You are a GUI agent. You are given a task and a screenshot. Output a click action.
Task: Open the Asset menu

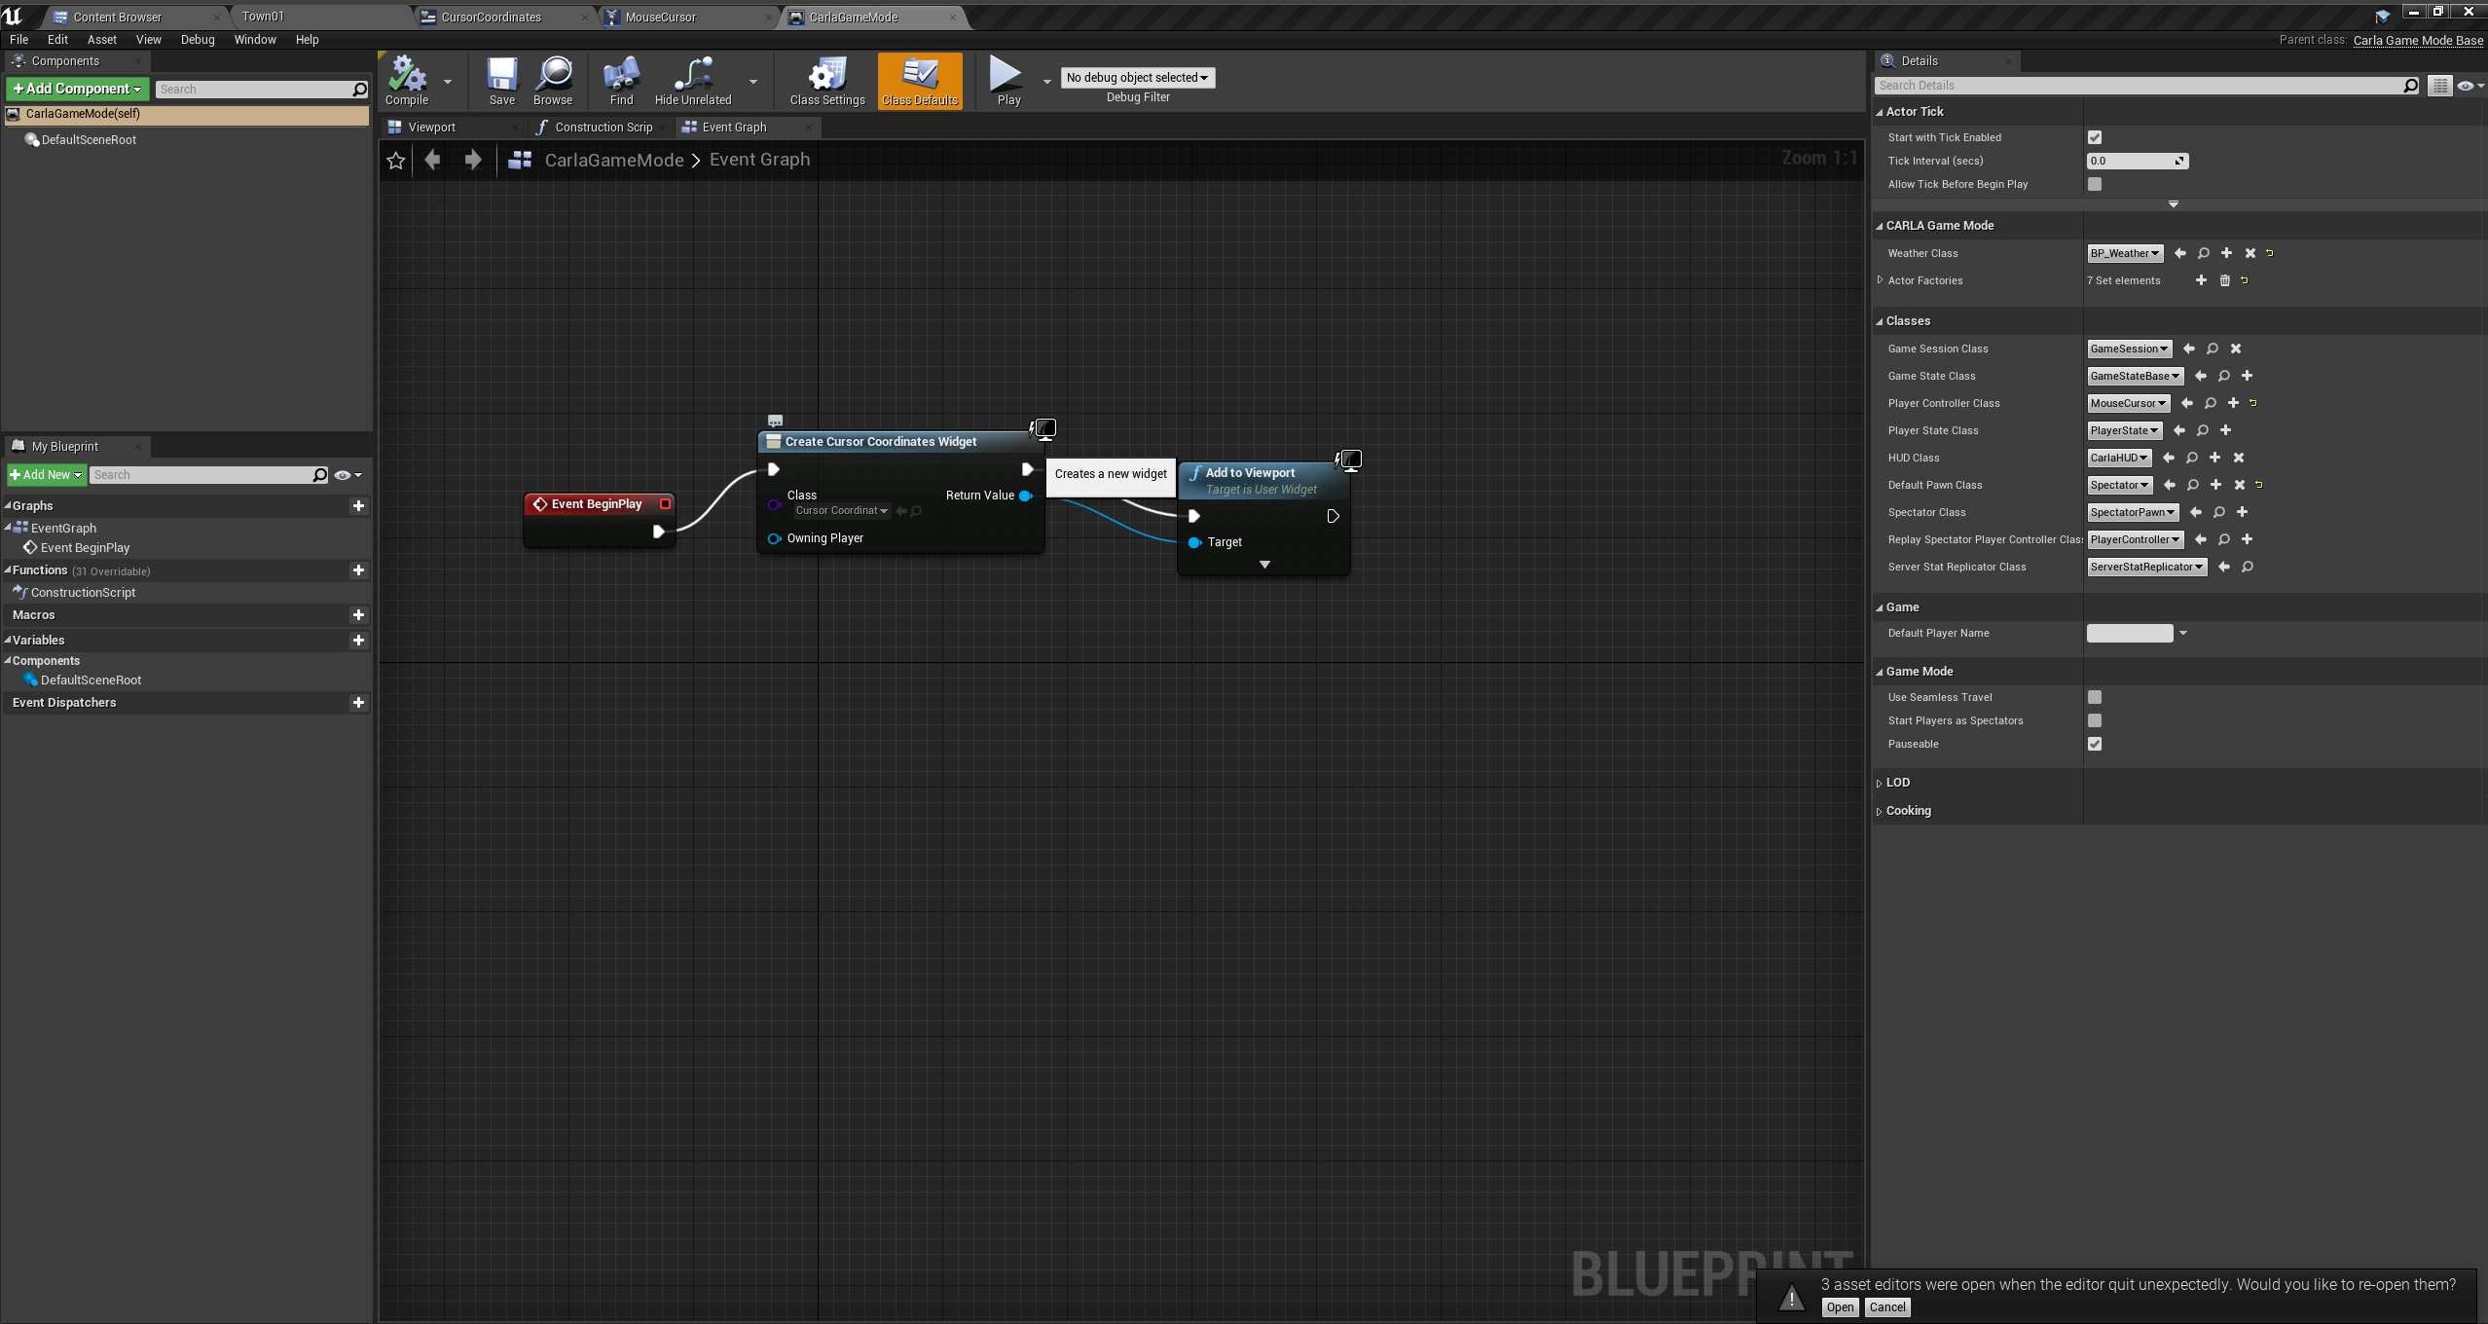101,40
